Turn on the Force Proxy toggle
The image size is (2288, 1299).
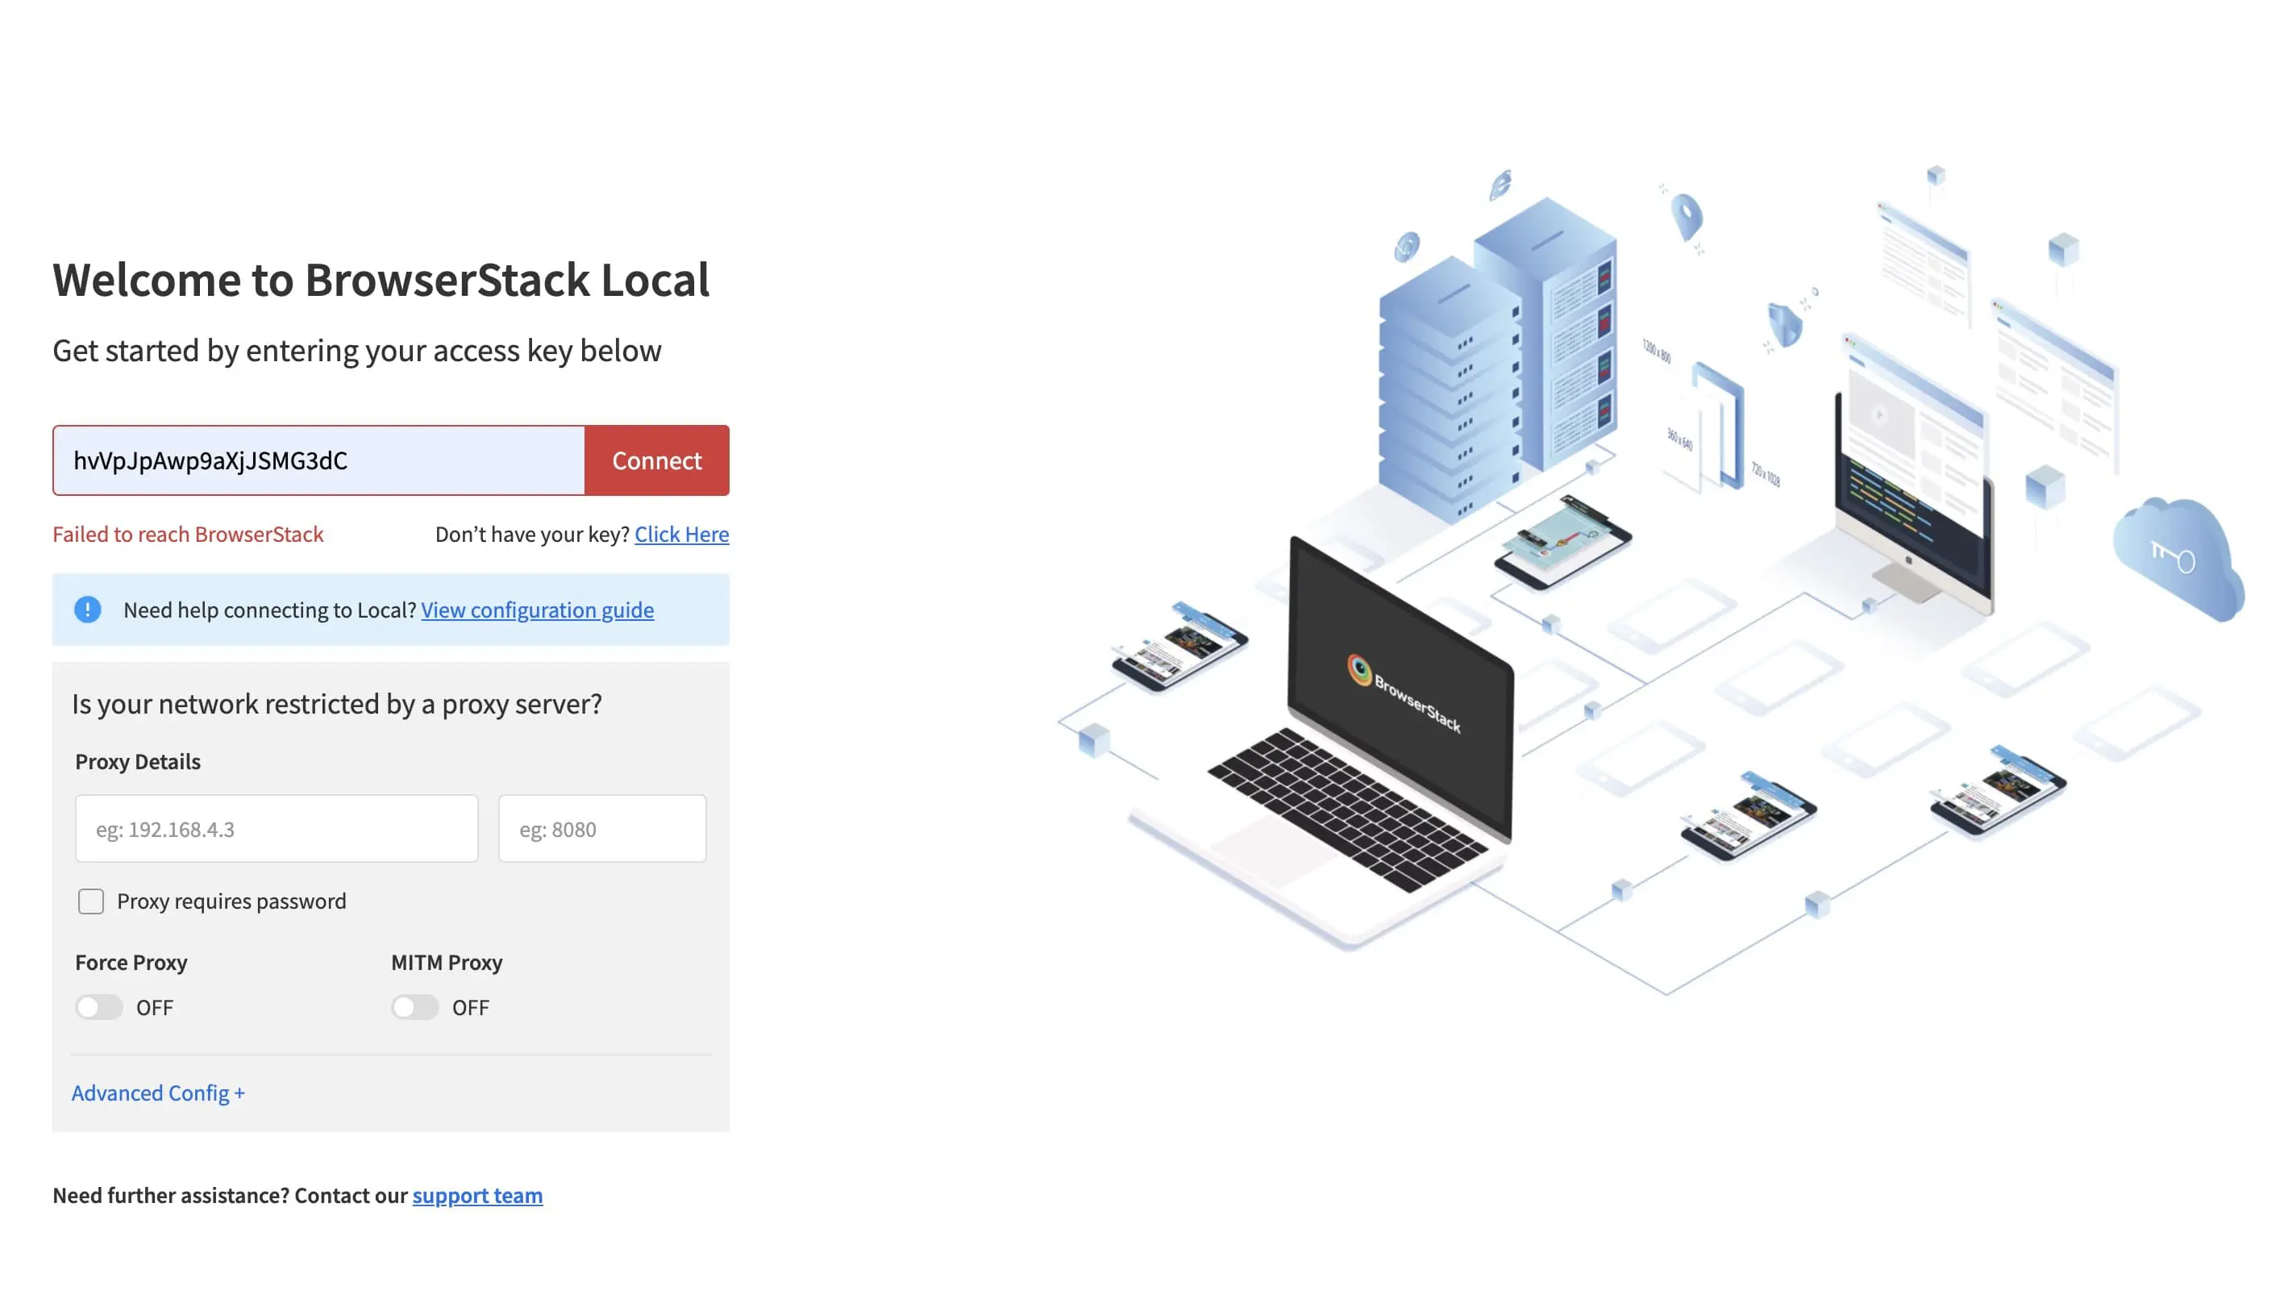click(x=99, y=1007)
